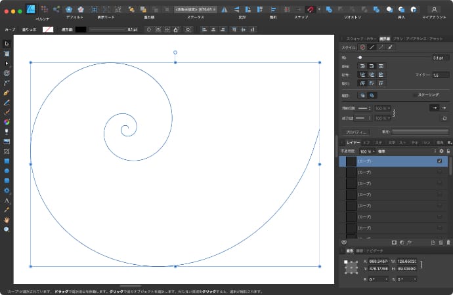Toggle visibility of second curve layer

439,172
